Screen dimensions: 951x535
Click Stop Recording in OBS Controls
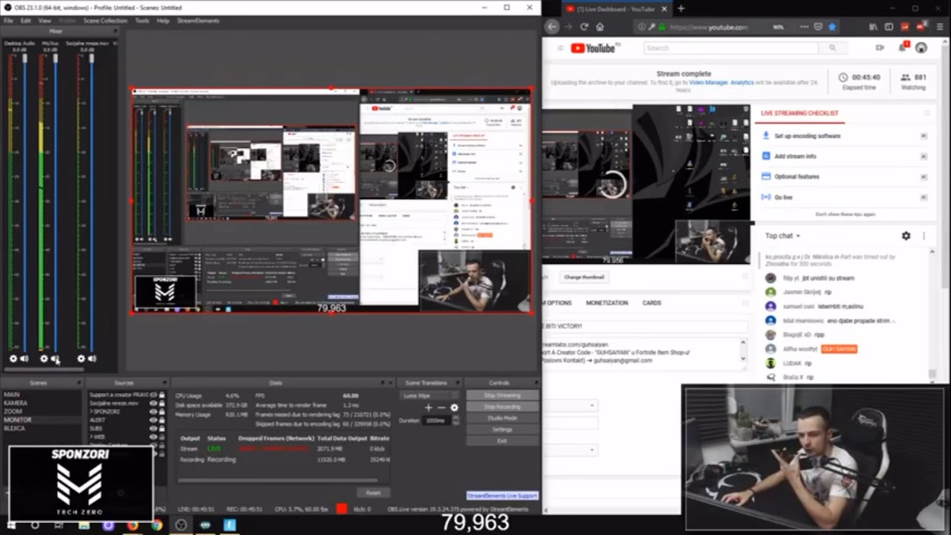pos(502,406)
